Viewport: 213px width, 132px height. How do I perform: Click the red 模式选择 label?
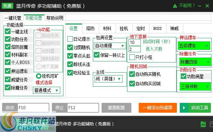click(x=44, y=82)
